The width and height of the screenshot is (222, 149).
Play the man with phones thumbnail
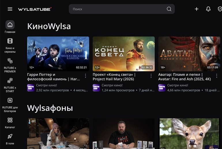tap(124, 133)
